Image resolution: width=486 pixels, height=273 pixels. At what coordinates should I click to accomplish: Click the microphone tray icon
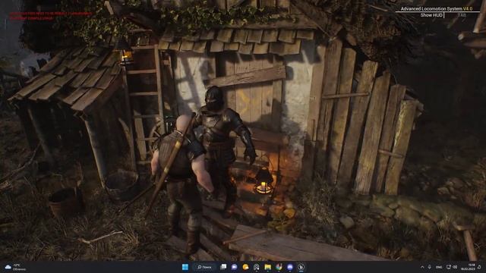coord(430,267)
